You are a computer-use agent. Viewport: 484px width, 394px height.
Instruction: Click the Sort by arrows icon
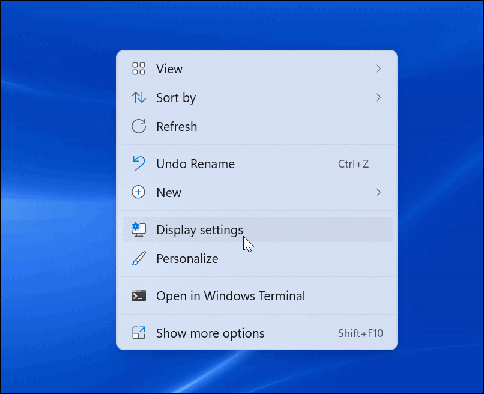[138, 97]
